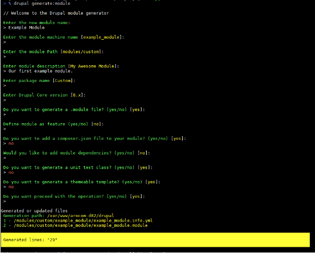Click the 'no' answer under the composer.json question
This screenshot has width=315, height=253.
(10, 143)
